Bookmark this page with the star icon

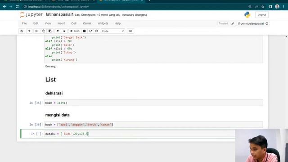tap(263, 7)
